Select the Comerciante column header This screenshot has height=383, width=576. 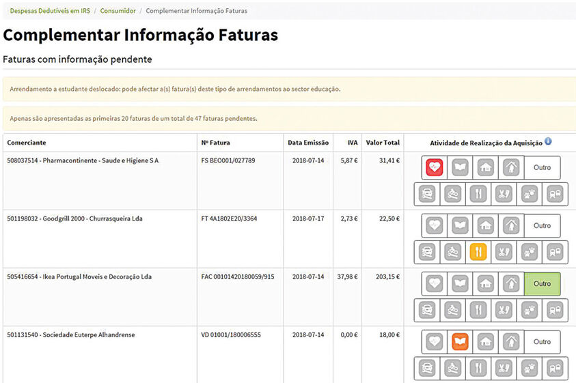point(27,143)
